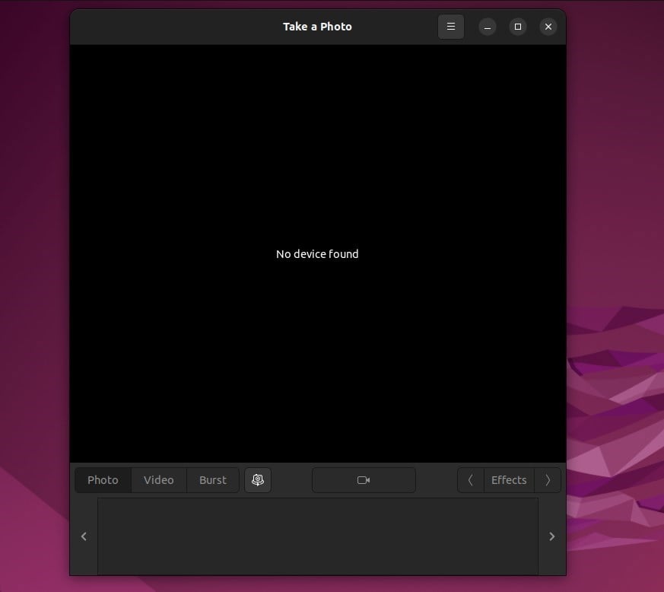The width and height of the screenshot is (664, 592).
Task: Toggle the Effects selector
Action: click(x=509, y=480)
